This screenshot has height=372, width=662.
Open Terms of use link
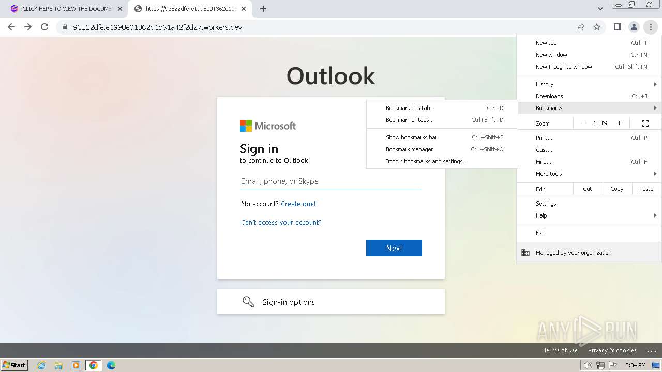[x=560, y=350]
